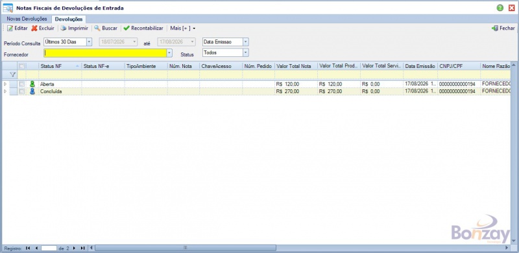Click the green Recontabilizar checkmark icon
Viewport: 519px width, 253px height.
coord(127,28)
